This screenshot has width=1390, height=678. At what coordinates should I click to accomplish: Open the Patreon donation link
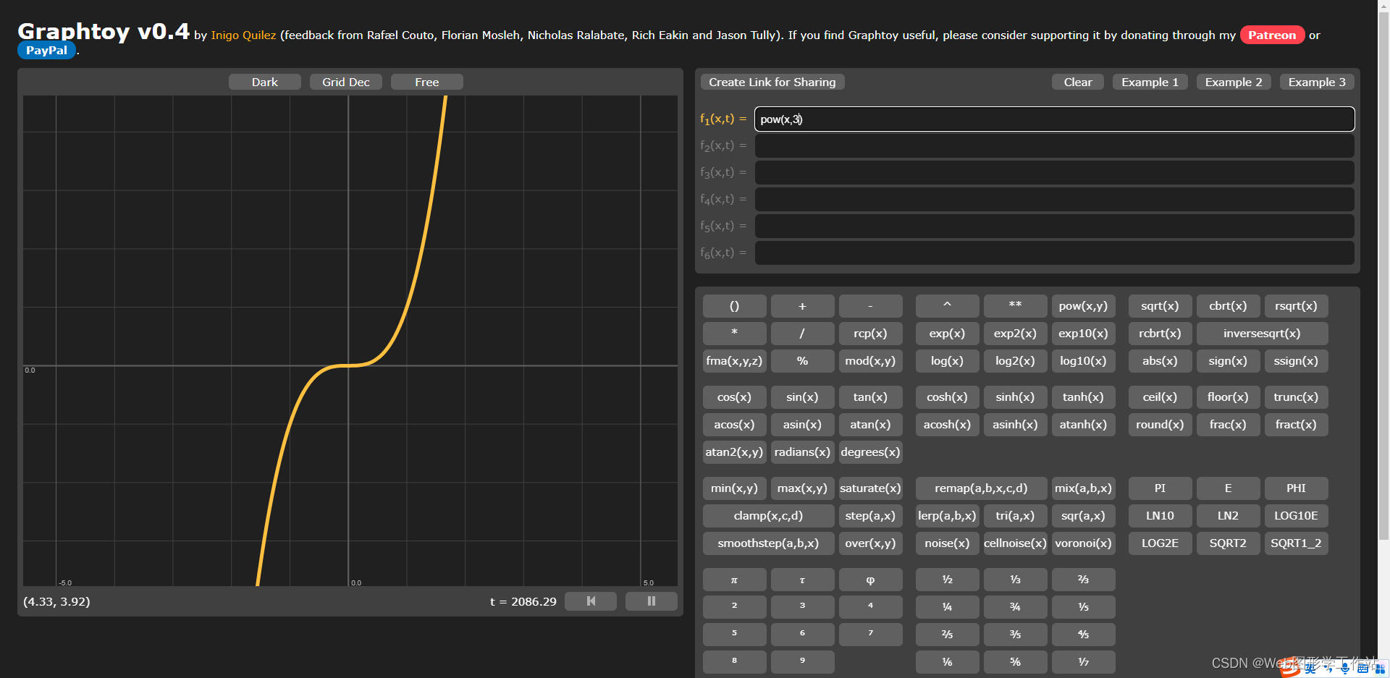[1272, 35]
